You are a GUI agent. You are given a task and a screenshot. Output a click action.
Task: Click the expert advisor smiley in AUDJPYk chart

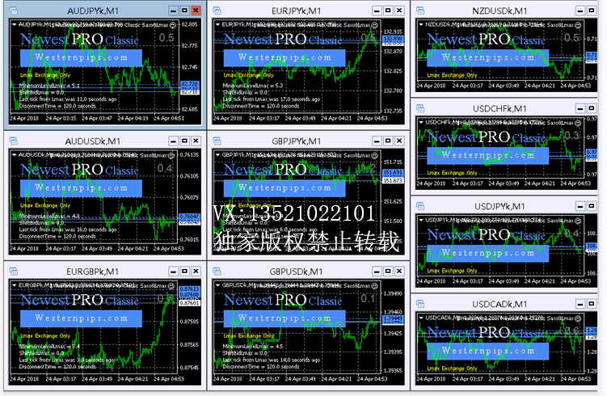coord(173,25)
